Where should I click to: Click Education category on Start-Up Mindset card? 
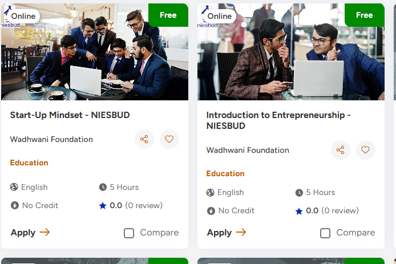tap(29, 163)
